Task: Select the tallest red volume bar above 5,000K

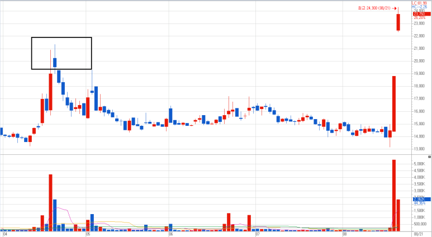Action: [x=394, y=196]
